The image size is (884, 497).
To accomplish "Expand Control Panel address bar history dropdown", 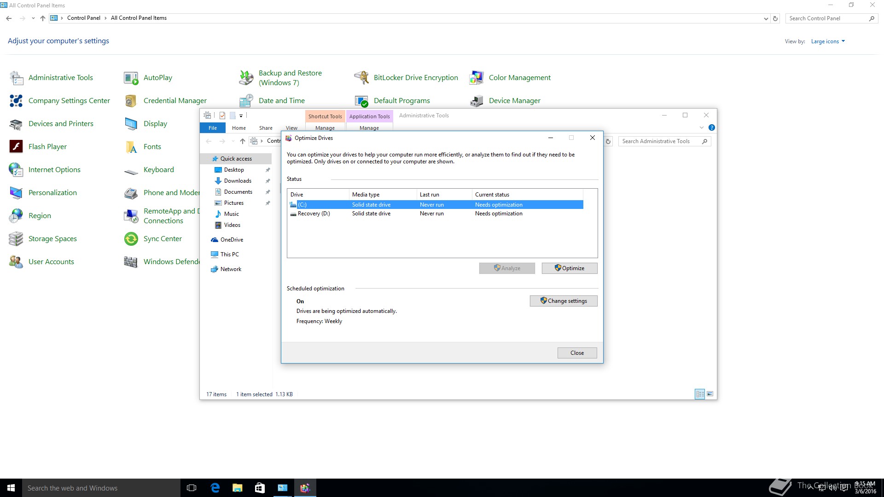I will [x=766, y=18].
